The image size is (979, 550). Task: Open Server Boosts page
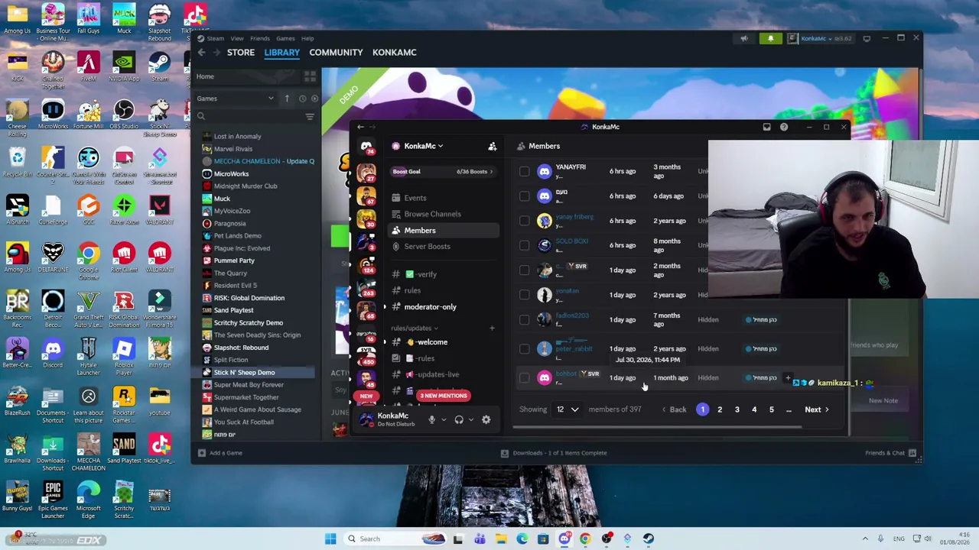tap(444, 246)
